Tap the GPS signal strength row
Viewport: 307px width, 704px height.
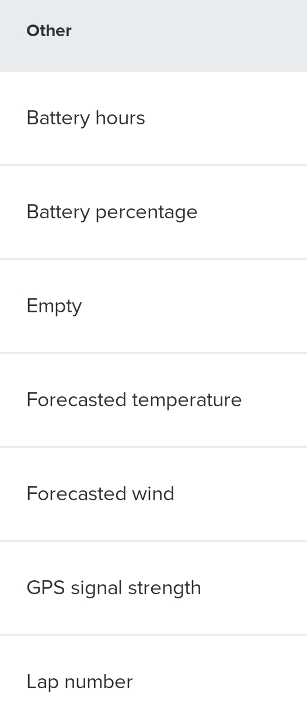pyautogui.click(x=153, y=588)
